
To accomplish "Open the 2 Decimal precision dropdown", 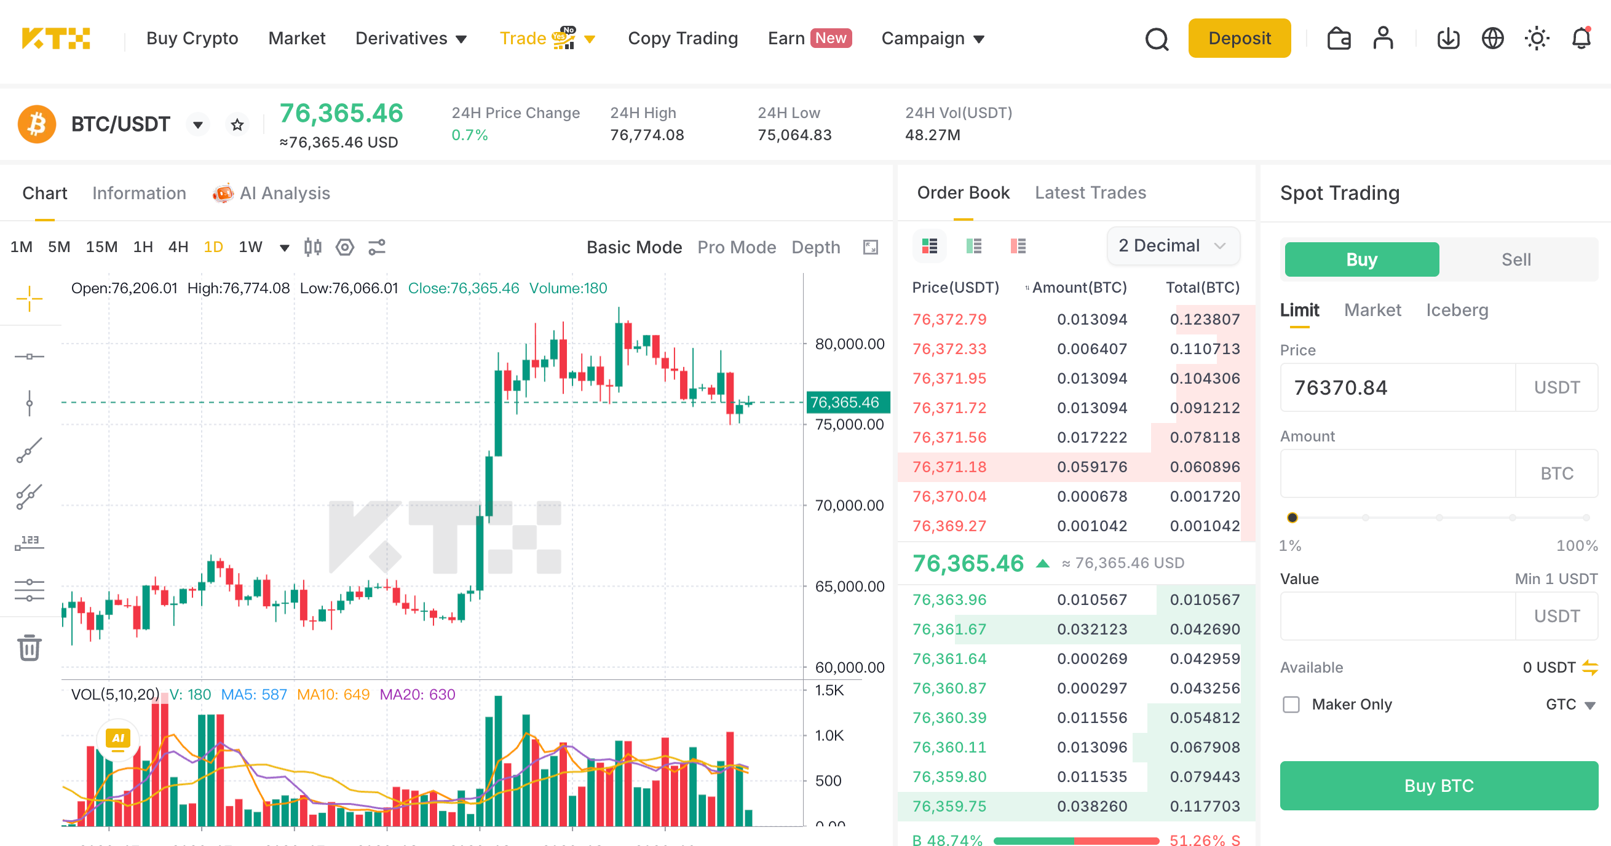I will [1173, 246].
